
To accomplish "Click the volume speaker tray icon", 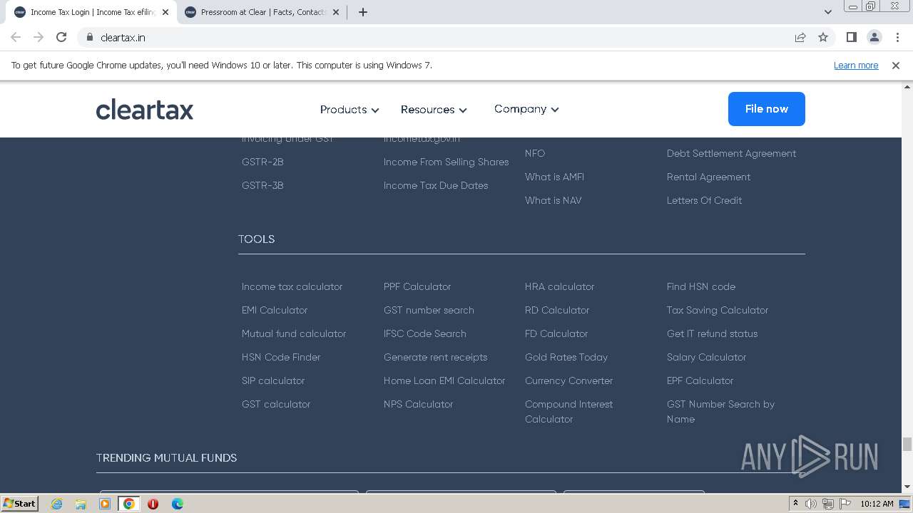I will click(x=811, y=504).
